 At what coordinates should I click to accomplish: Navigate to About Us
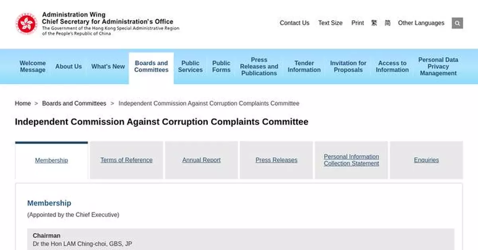[x=69, y=66]
